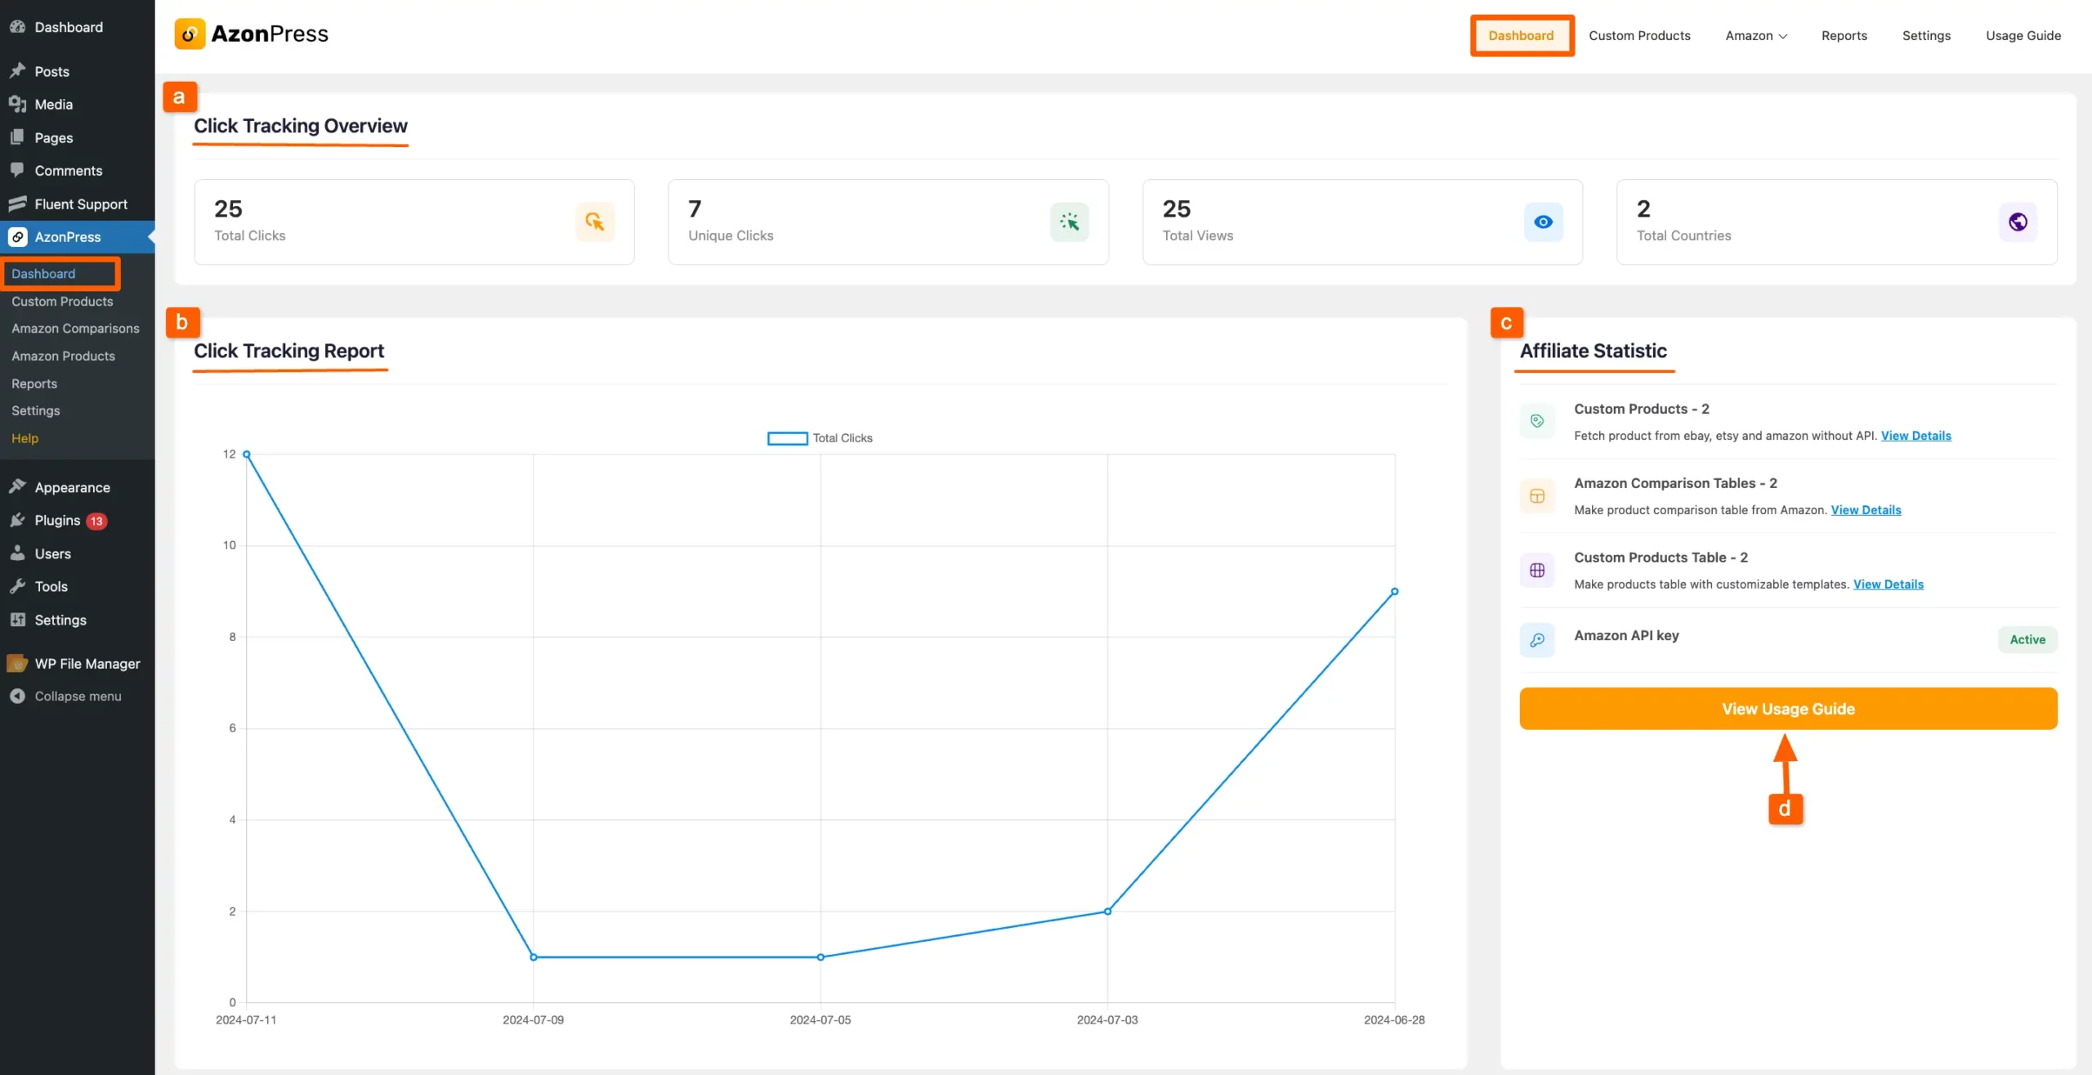The image size is (2092, 1075).
Task: Open View Details for Custom Products Table
Action: (x=1889, y=585)
